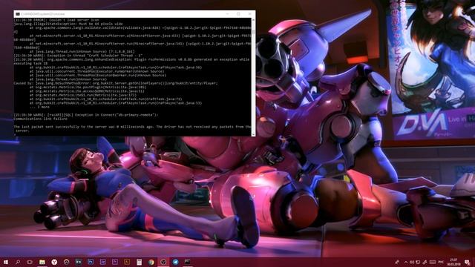The image size is (475, 267).
Task: Click the "... 3 more" stack trace line
Action: point(39,107)
